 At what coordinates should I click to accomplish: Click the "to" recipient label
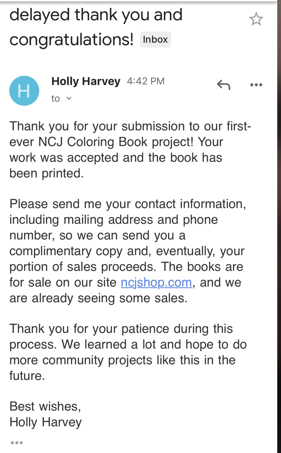[x=55, y=98]
